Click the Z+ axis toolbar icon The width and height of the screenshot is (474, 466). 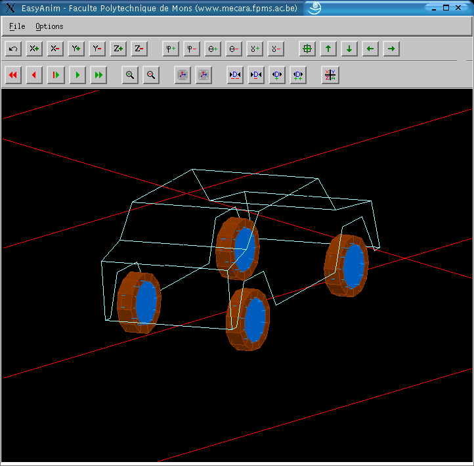coord(118,49)
